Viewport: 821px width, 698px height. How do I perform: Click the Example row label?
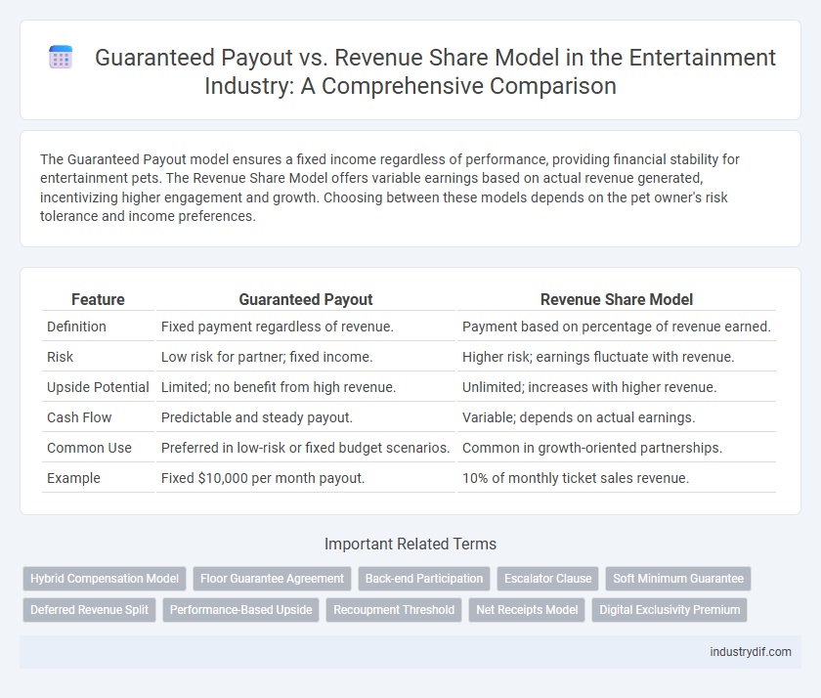coord(73,479)
